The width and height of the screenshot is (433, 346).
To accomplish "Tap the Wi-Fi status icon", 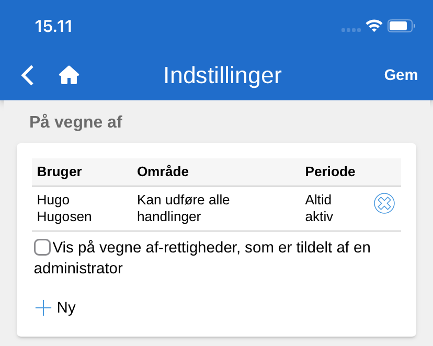I will (374, 26).
